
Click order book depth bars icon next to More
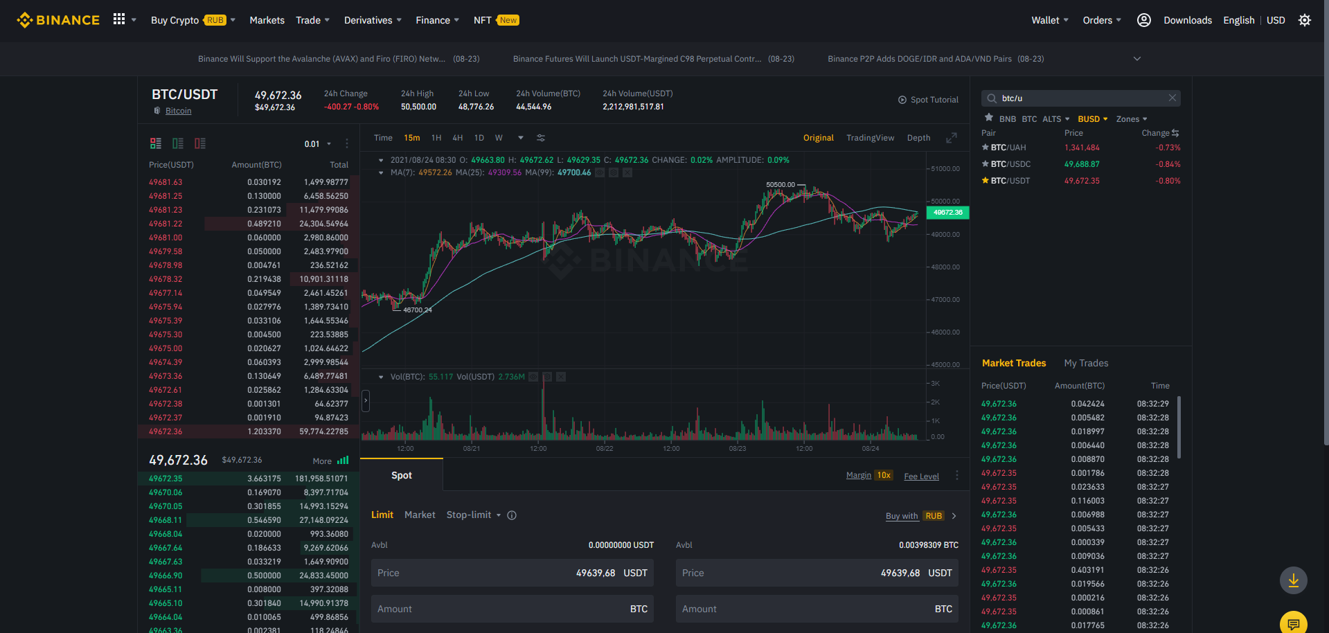click(343, 461)
